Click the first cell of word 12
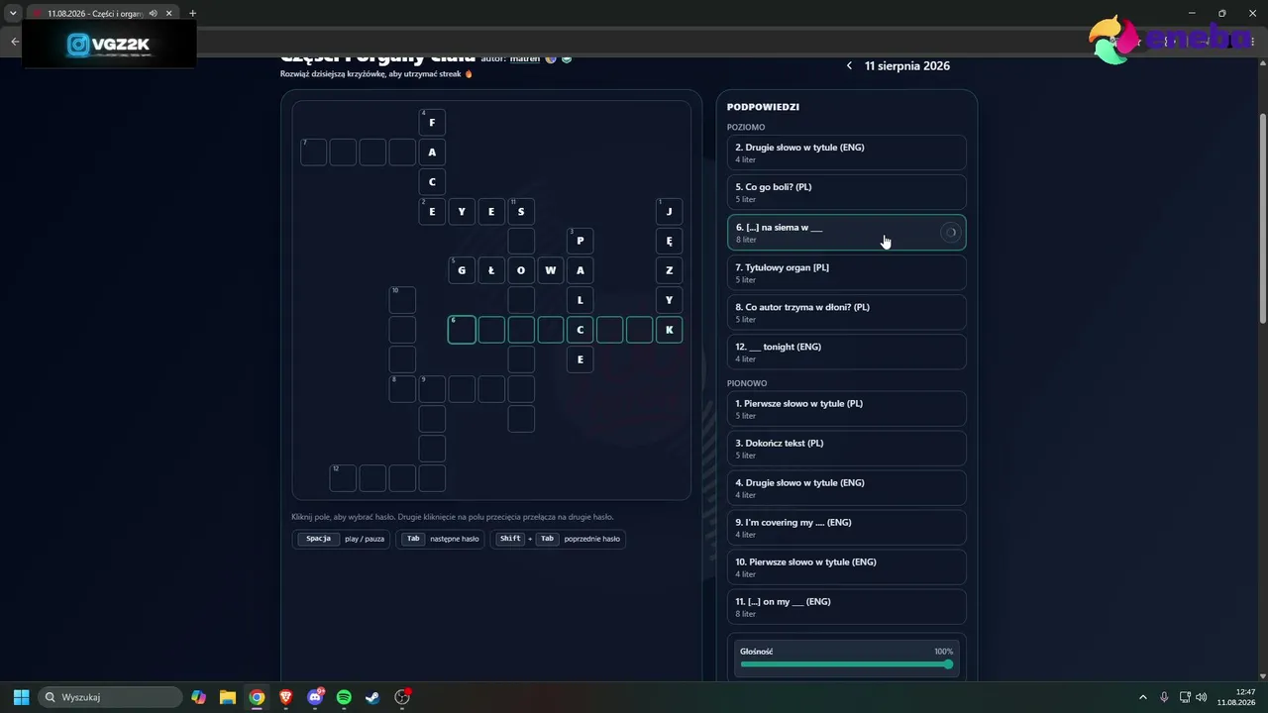Image resolution: width=1268 pixels, height=713 pixels. pos(343,478)
